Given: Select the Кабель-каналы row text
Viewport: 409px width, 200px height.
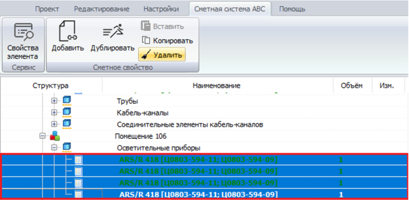Looking at the screenshot, I should 143,113.
